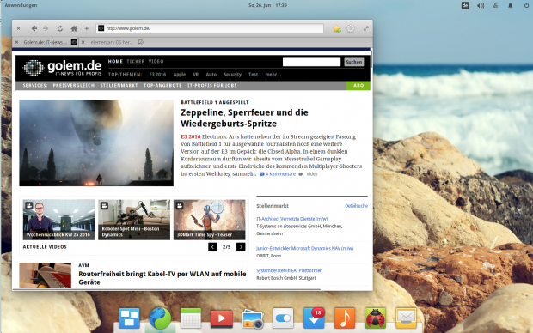Open the HOME menu item on golem.de
533x333 pixels.
[x=115, y=62]
